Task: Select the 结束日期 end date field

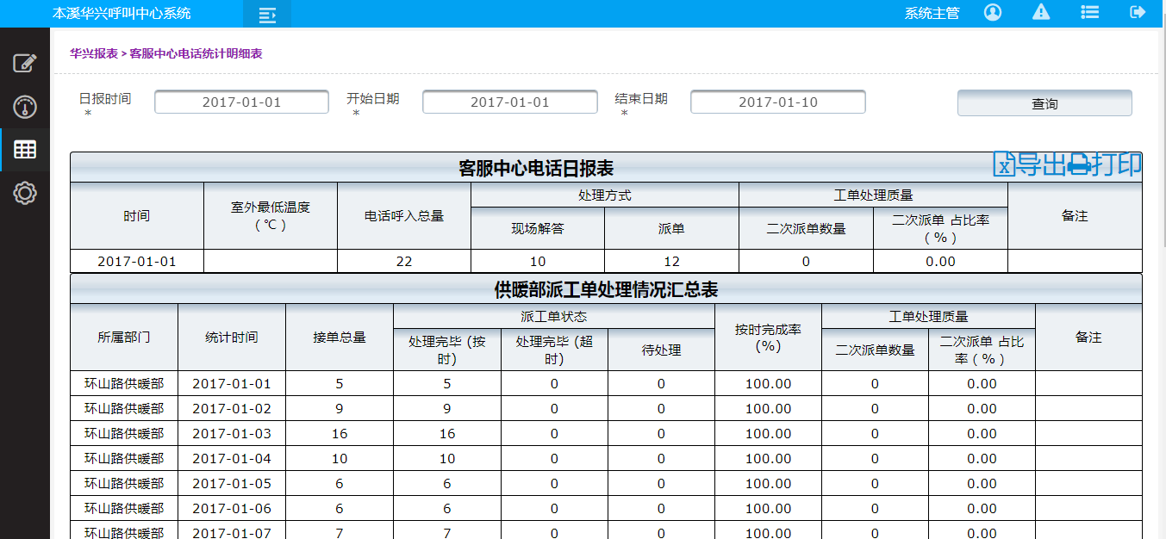Action: 776,101
